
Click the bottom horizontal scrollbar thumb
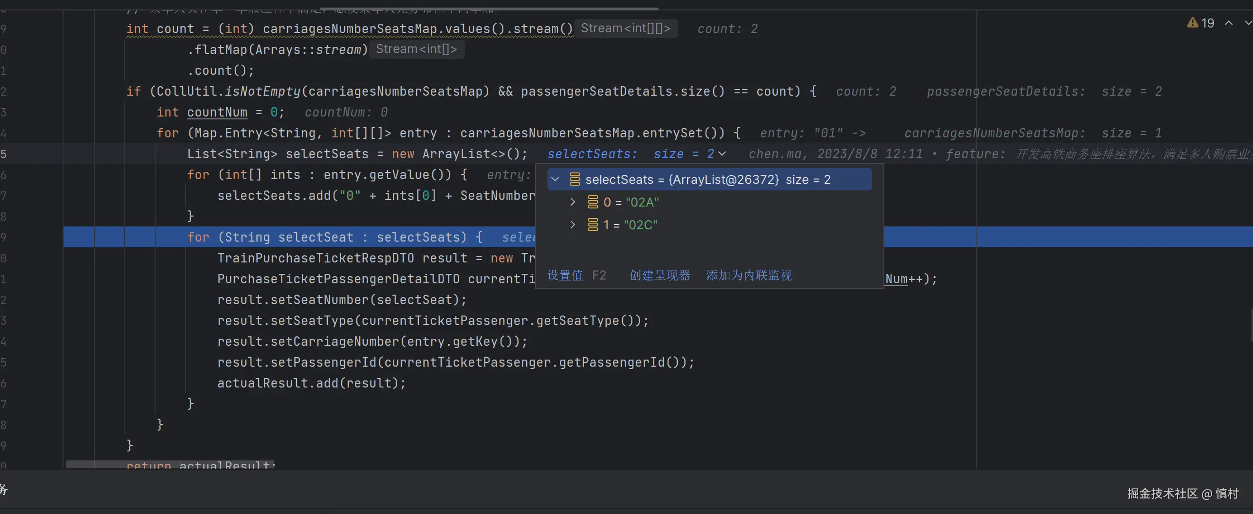point(170,465)
